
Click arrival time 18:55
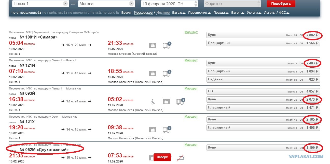click(x=115, y=71)
